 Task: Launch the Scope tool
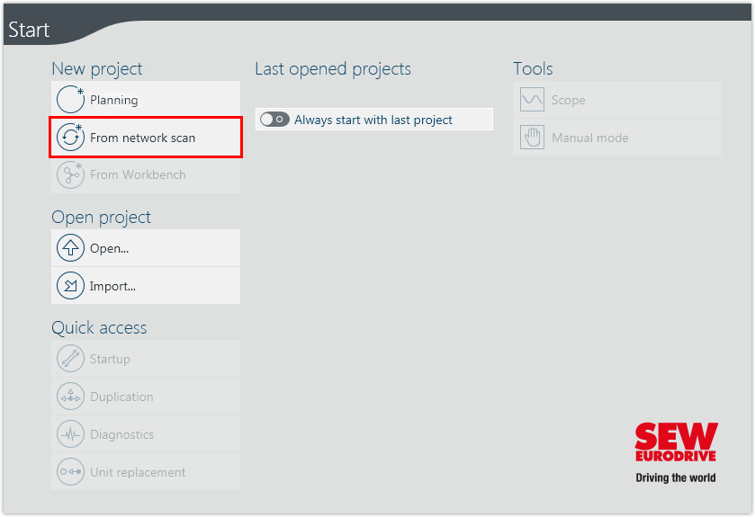pyautogui.click(x=568, y=100)
